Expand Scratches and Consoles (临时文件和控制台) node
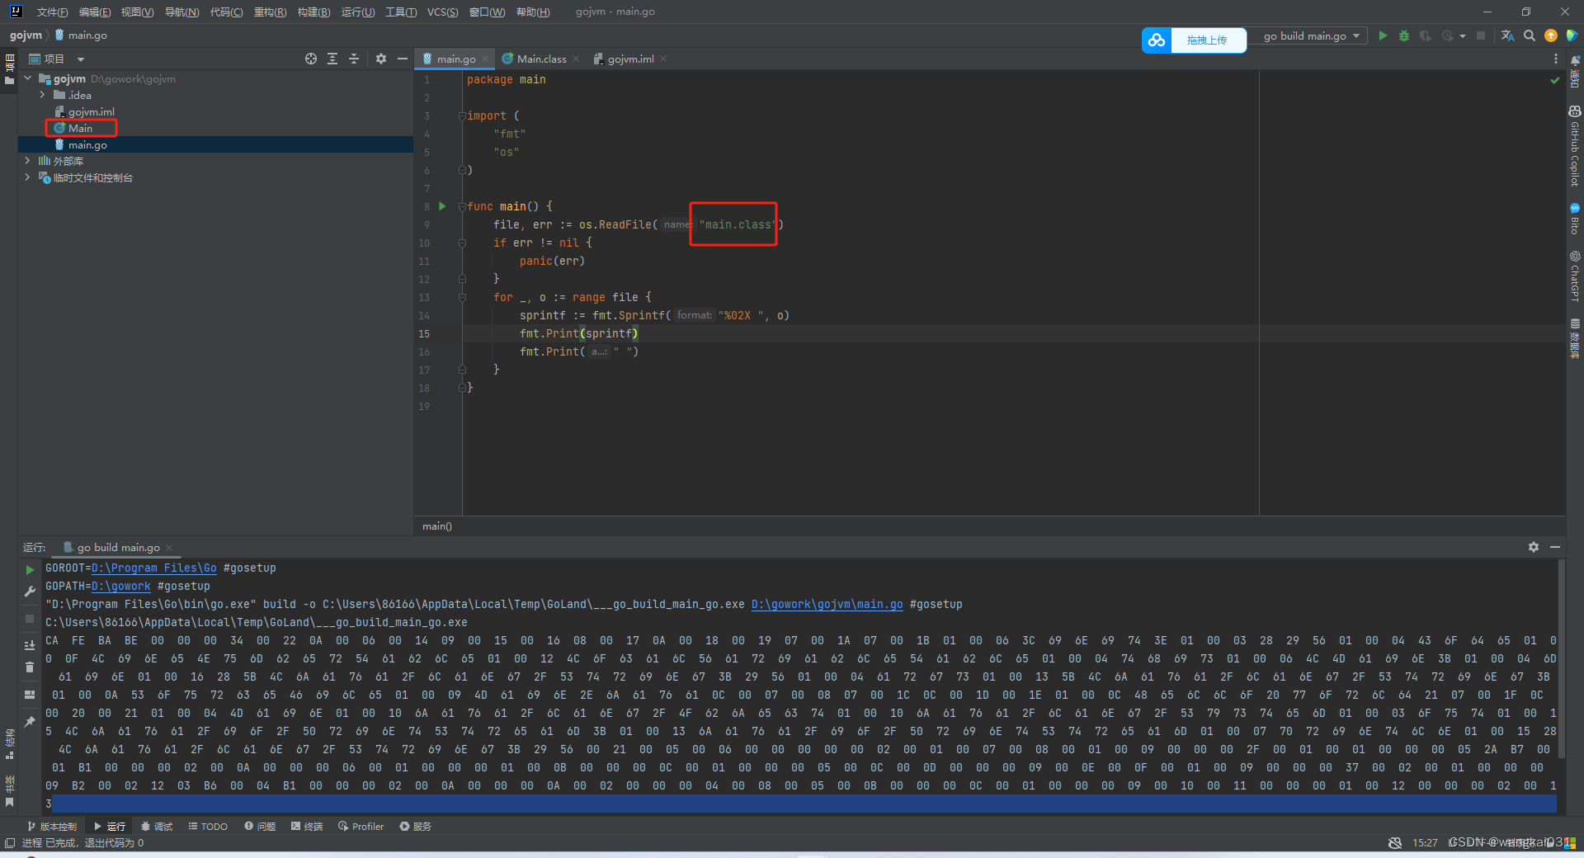 (x=28, y=177)
